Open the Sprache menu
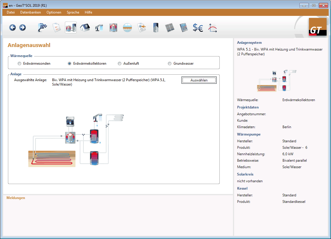Screen dimensions: 331x239 pyautogui.click(x=73, y=12)
